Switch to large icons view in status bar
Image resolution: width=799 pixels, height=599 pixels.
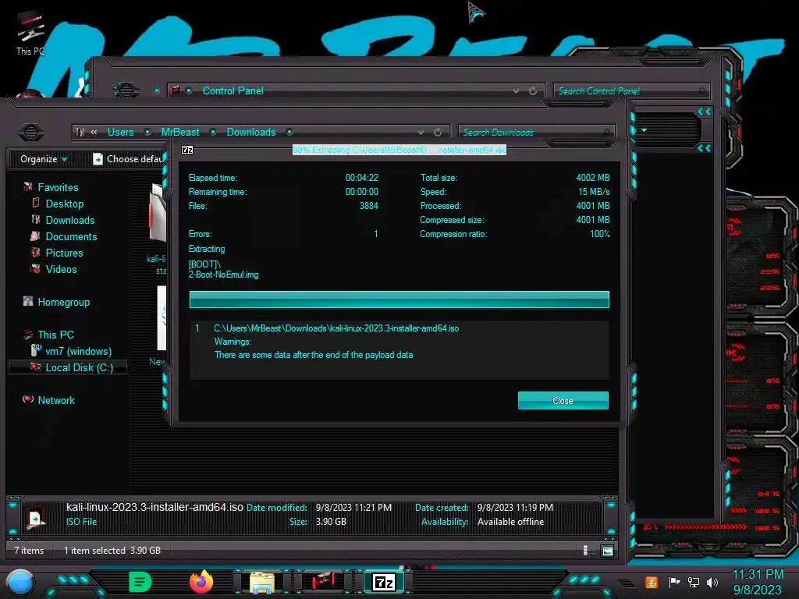point(607,551)
